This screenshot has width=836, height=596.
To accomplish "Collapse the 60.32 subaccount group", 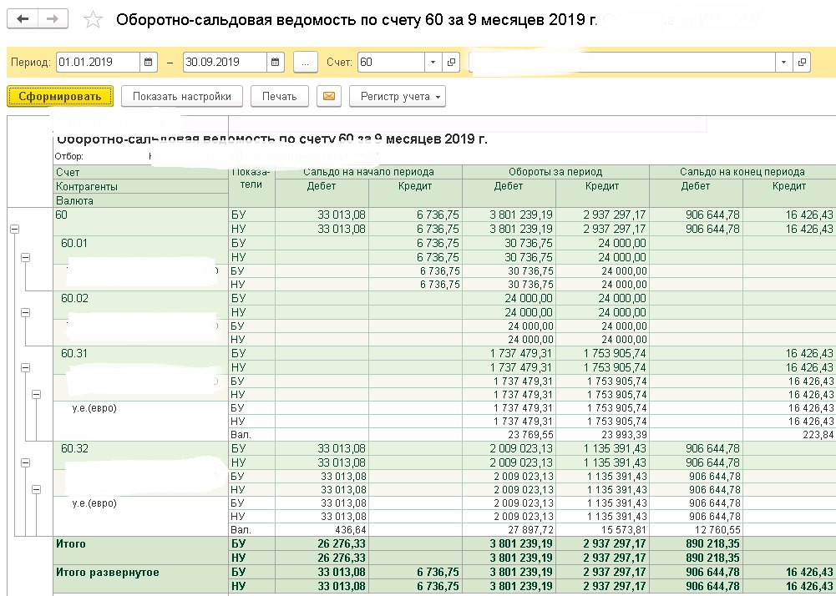I will [x=25, y=462].
